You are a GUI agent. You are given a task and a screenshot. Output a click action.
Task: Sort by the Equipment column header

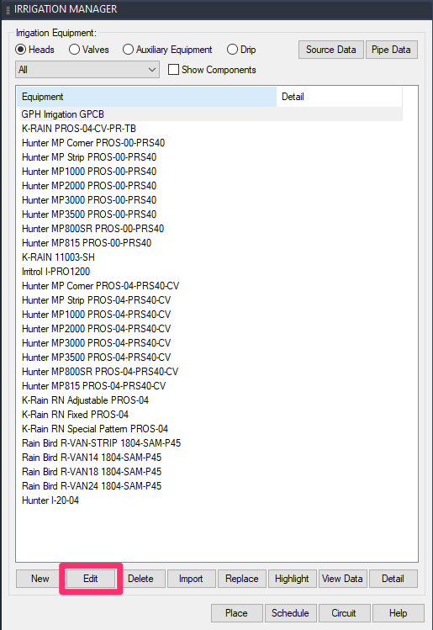point(148,97)
